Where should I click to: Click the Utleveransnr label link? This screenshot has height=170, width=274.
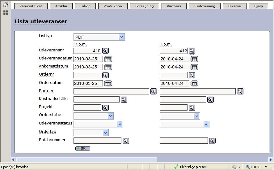[51, 50]
